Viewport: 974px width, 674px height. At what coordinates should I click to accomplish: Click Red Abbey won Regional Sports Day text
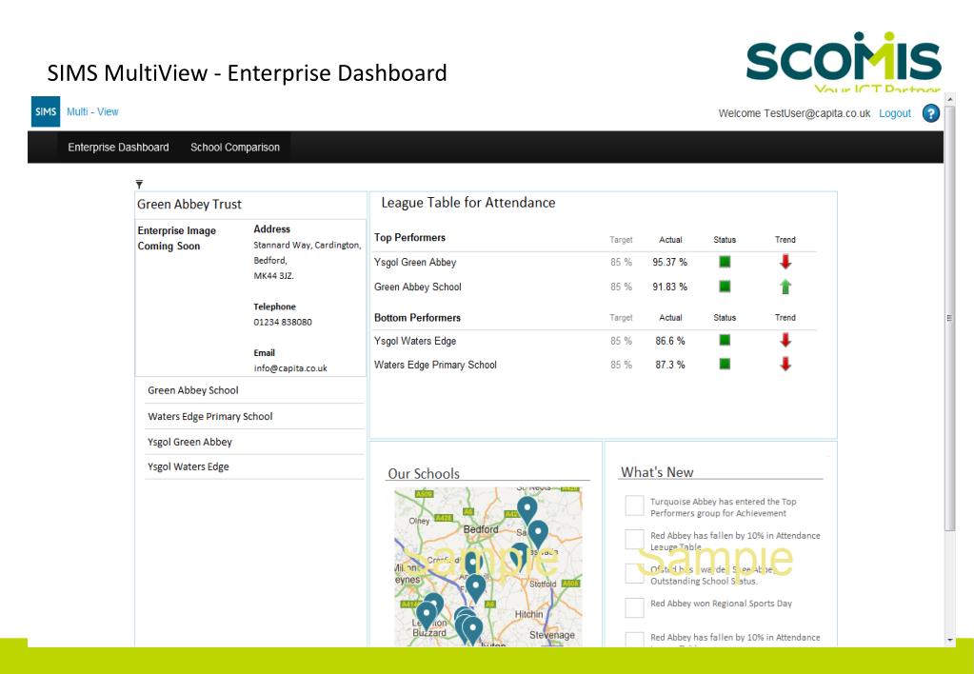point(721,604)
